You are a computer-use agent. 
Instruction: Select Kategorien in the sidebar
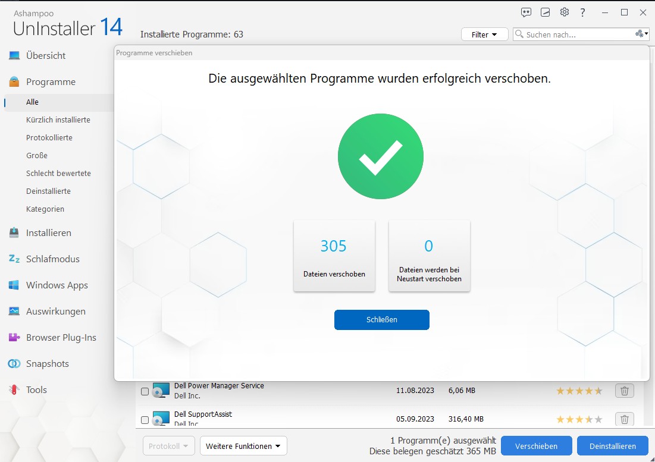click(x=45, y=209)
